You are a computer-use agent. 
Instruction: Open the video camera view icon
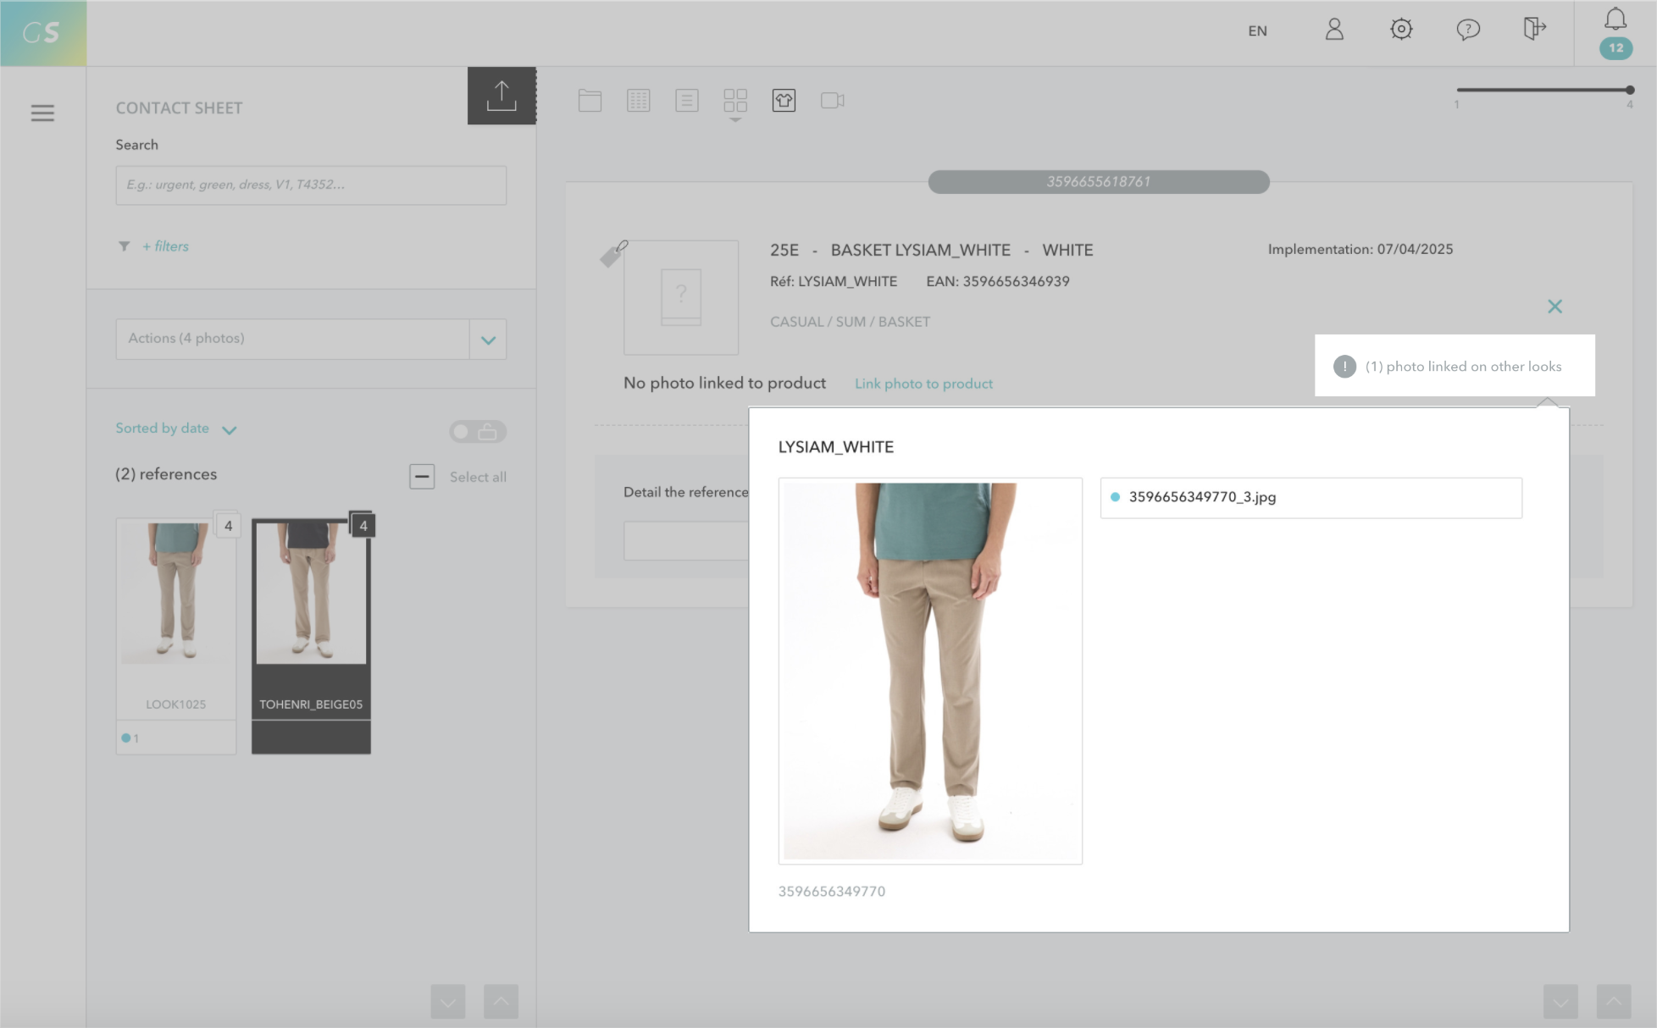[x=832, y=101]
